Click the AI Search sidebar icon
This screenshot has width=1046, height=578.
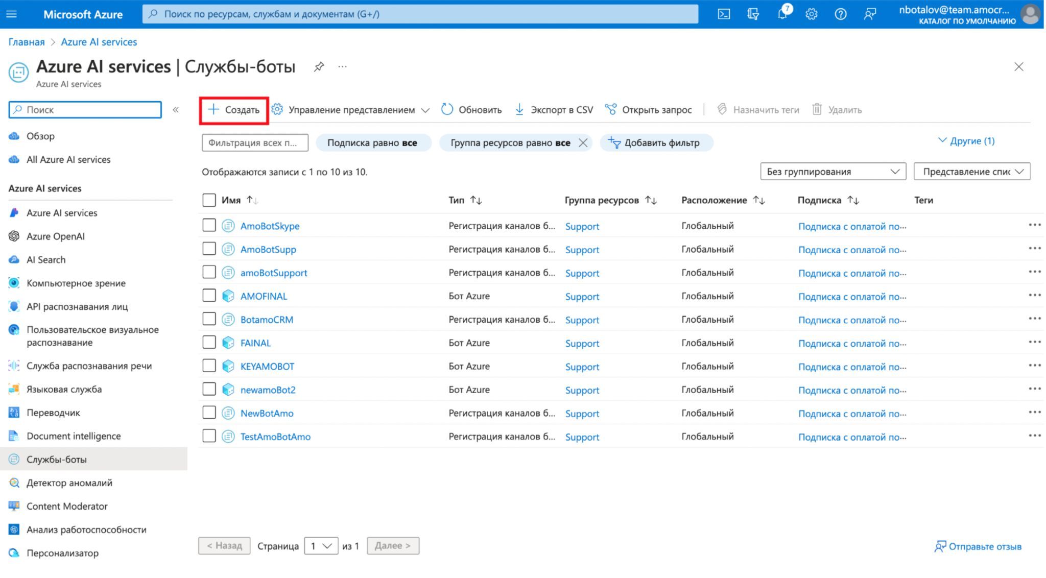click(14, 259)
